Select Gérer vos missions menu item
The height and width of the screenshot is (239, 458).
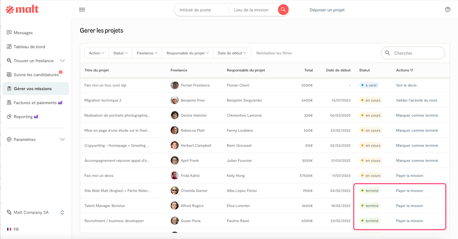tap(33, 89)
